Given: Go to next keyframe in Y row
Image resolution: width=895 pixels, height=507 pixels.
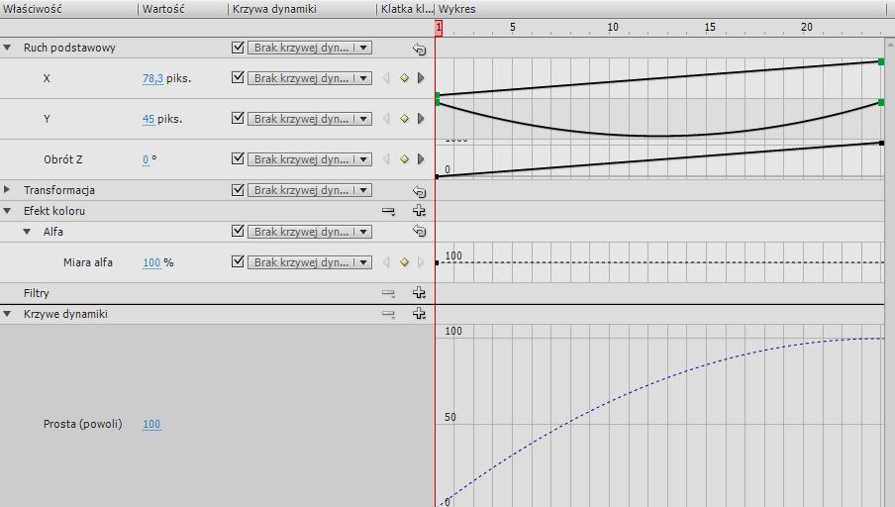Looking at the screenshot, I should pos(421,119).
